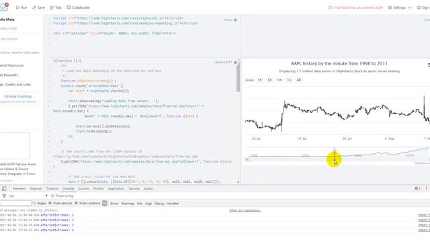Set chart zoom to 1y

coord(289,80)
